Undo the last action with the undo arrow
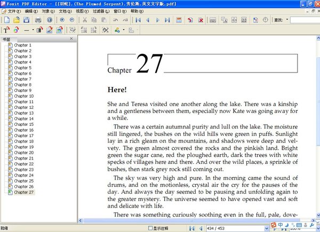This screenshot has height=232, width=320. (116, 20)
